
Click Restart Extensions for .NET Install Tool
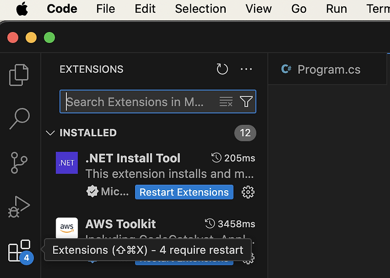click(x=184, y=192)
